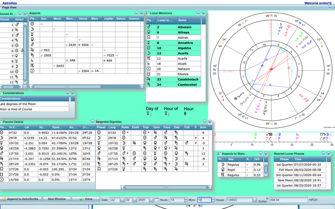
Task: Click the Mars symbol in Albotain row
Action: coord(149,27)
